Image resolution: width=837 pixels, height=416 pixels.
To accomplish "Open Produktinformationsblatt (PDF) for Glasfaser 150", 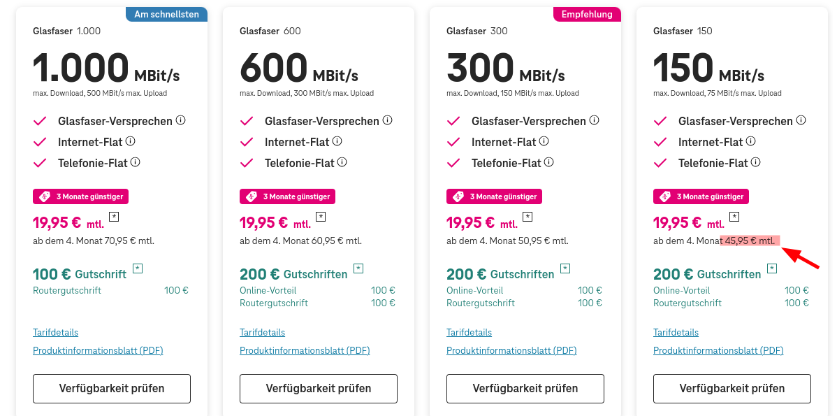I will coord(718,350).
